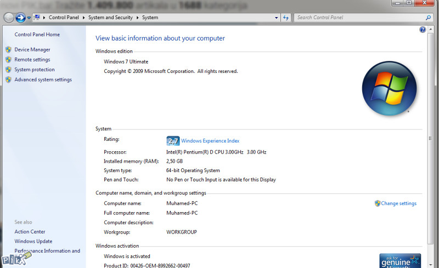Click the WORKGROUP value
439x268 pixels.
(182, 232)
